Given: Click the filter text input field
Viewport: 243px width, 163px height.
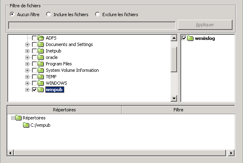Looking at the screenshot, I should tap(92, 25).
